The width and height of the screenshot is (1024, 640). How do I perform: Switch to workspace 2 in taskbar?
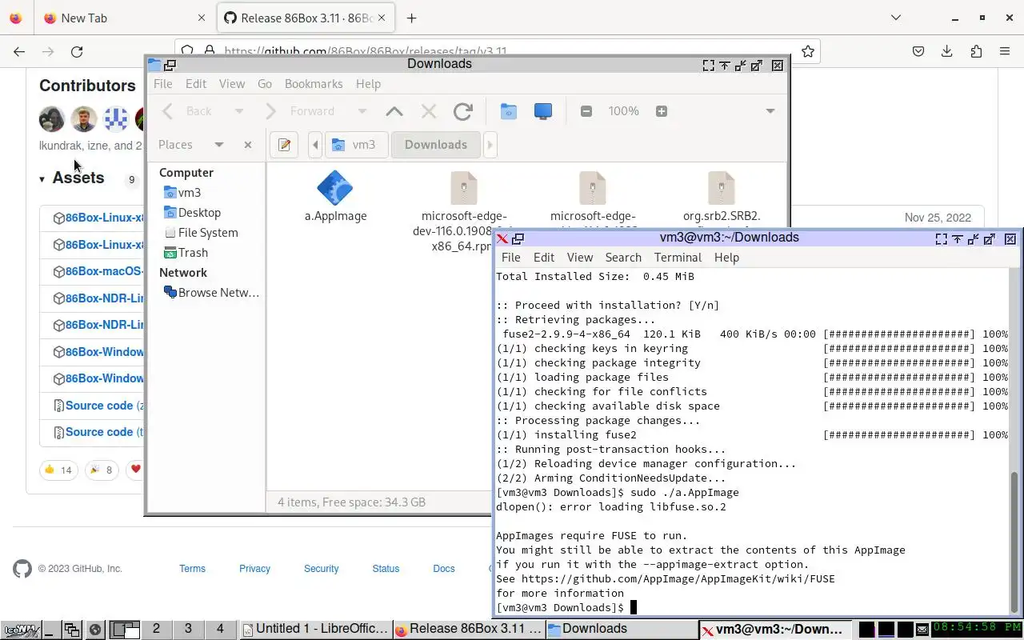[x=156, y=630]
